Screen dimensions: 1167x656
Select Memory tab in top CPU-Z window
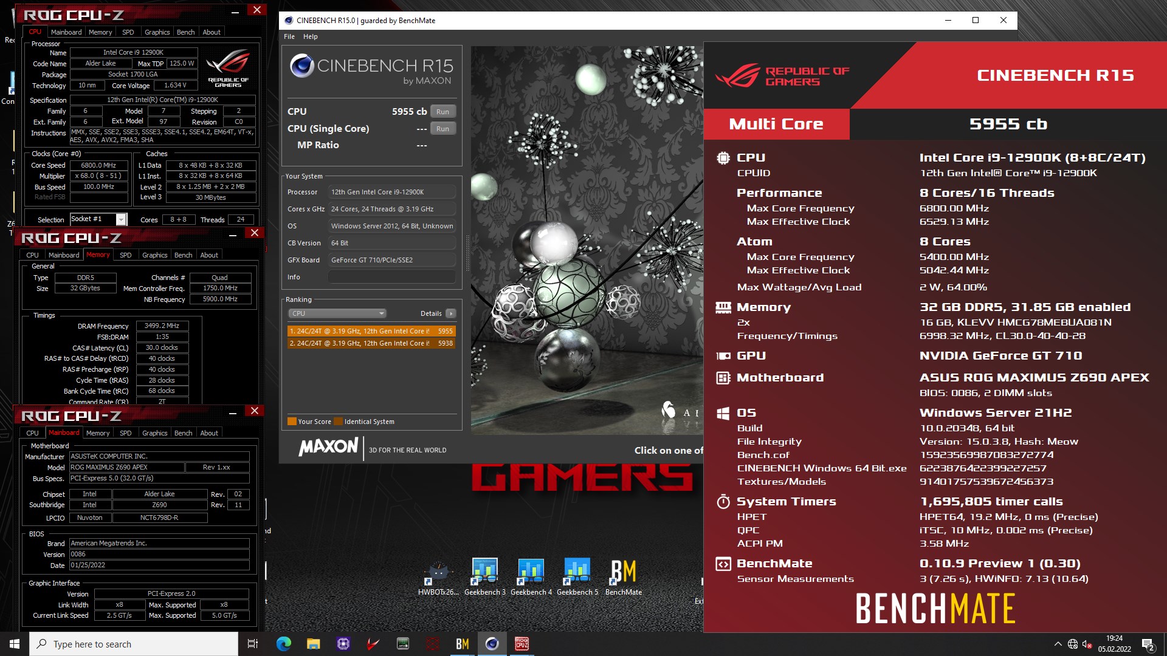point(100,32)
